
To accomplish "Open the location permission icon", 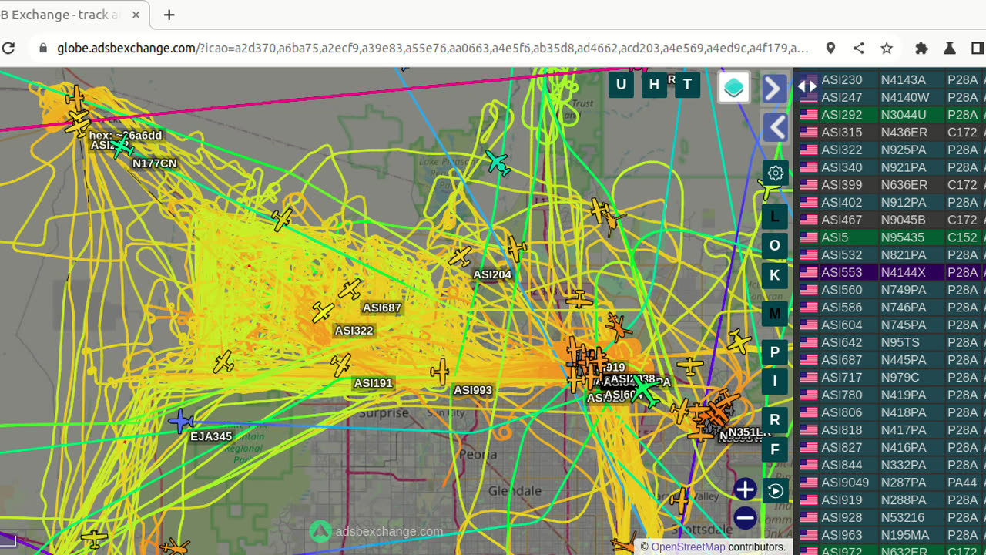I will [830, 48].
